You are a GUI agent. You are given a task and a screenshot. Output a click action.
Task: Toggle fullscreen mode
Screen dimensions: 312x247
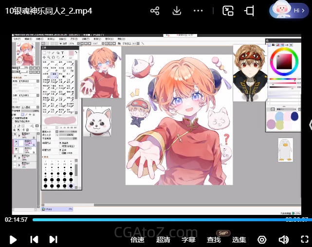(304, 239)
